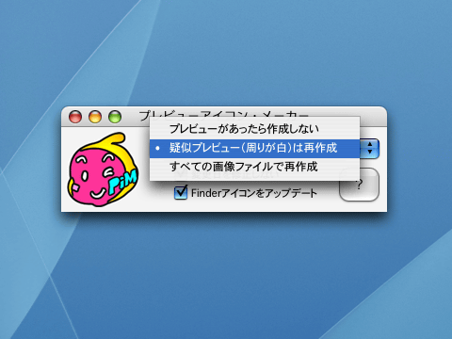Open help with the question mark button
The height and width of the screenshot is (339, 452).
pos(359,185)
